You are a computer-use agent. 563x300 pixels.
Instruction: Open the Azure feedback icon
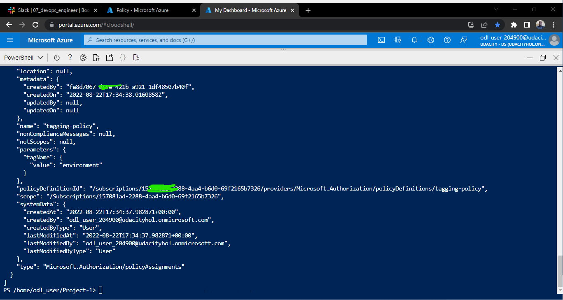pos(463,40)
